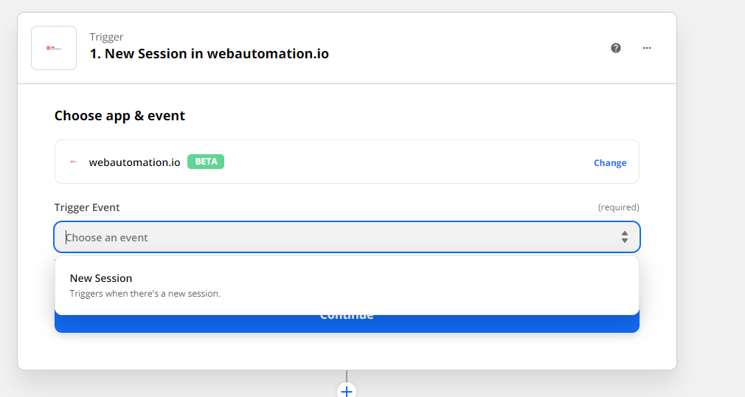This screenshot has width=745, height=397.
Task: Click the Change link for the app
Action: (610, 162)
